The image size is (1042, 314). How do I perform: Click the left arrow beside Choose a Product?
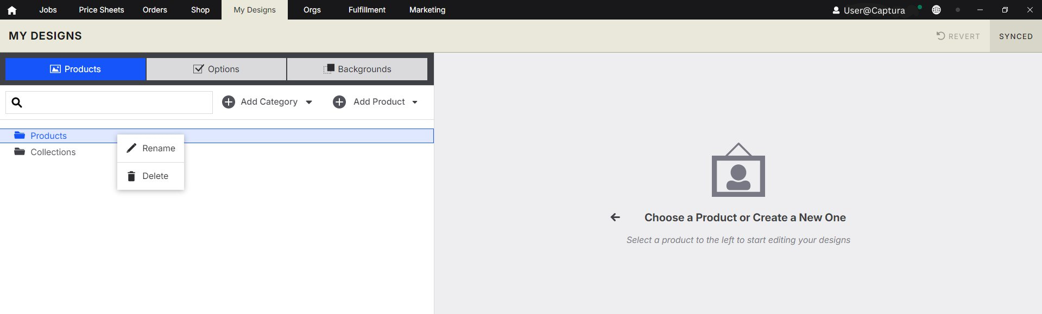click(615, 217)
